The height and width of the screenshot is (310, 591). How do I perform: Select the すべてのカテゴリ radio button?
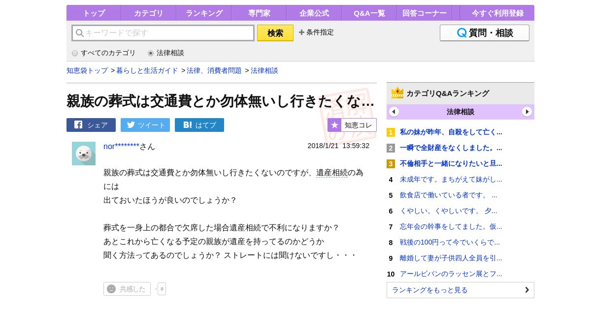coord(75,53)
